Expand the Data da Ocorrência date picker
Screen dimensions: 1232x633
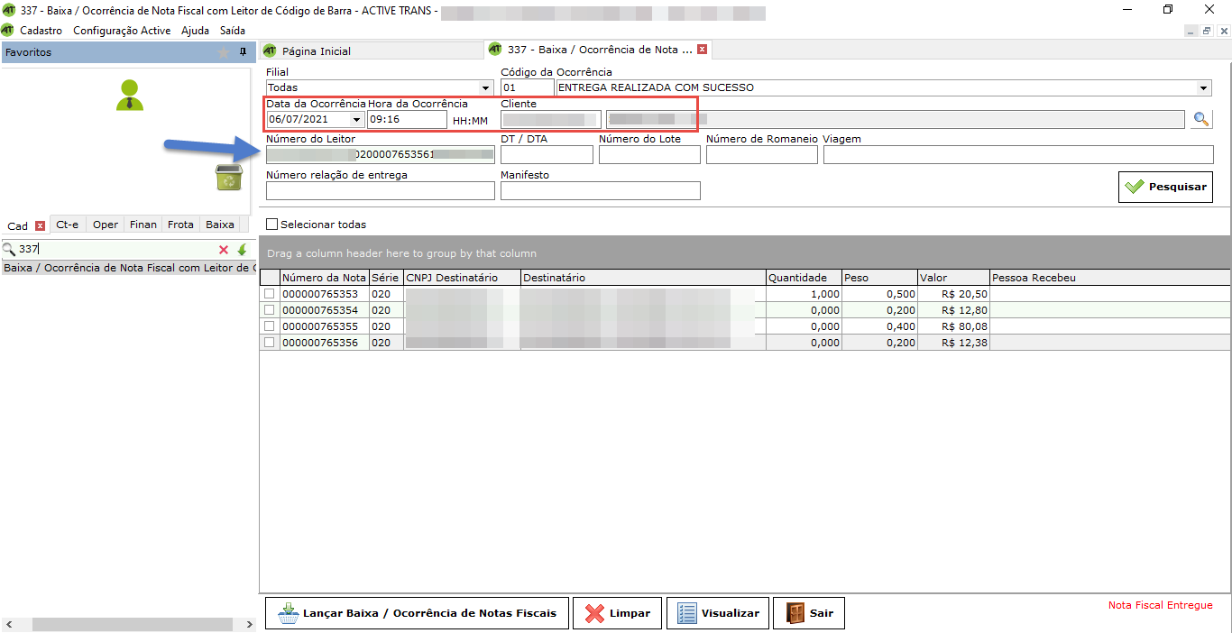pyautogui.click(x=357, y=119)
